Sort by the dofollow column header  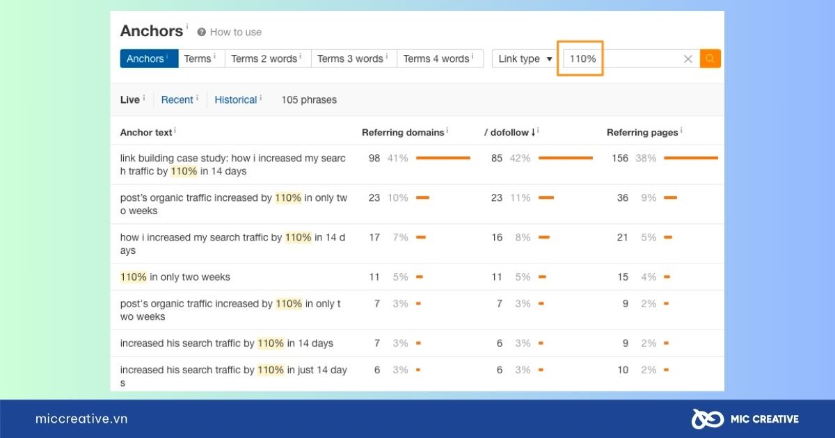tap(509, 132)
